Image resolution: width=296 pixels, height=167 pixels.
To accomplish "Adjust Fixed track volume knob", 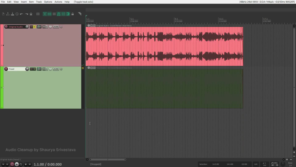I will (27, 69).
